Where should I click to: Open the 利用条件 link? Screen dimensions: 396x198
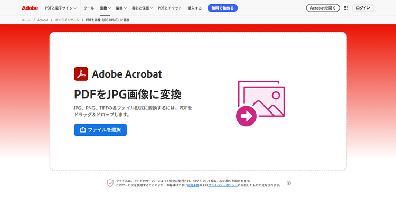[193, 185]
